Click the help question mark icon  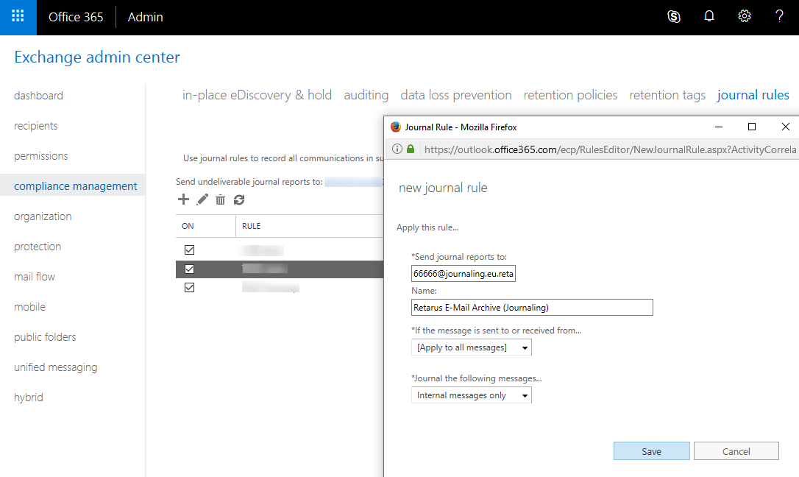point(780,17)
